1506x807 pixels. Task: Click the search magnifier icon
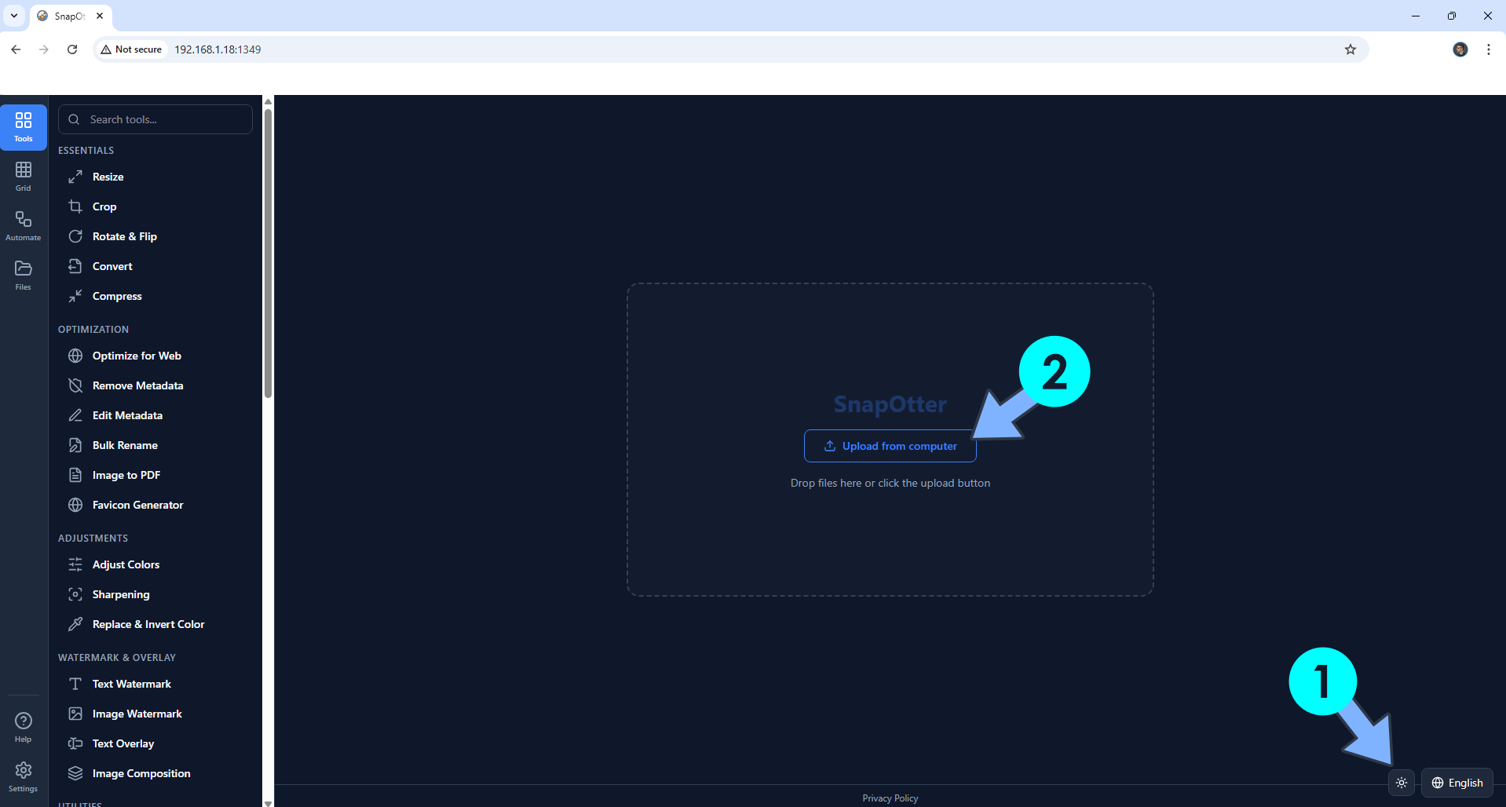click(x=74, y=119)
